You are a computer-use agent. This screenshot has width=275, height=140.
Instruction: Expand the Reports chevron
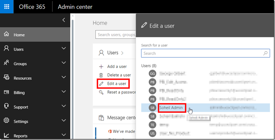click(x=64, y=135)
